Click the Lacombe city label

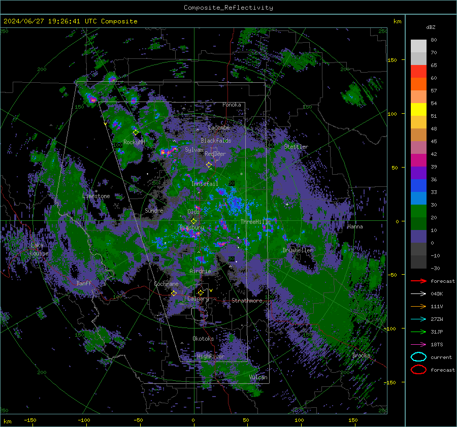tap(219, 127)
